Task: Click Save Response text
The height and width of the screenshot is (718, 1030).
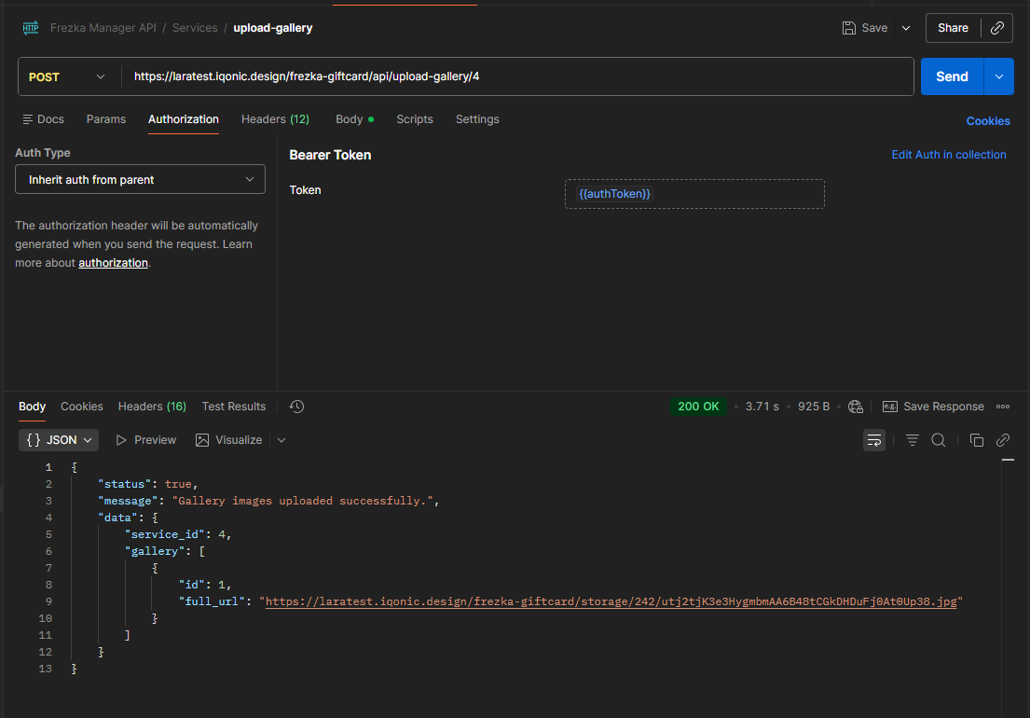Action: point(943,407)
